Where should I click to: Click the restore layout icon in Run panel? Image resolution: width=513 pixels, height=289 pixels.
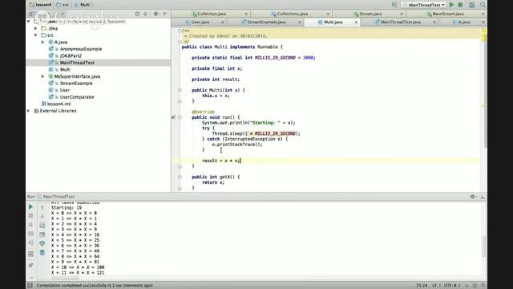[30, 254]
